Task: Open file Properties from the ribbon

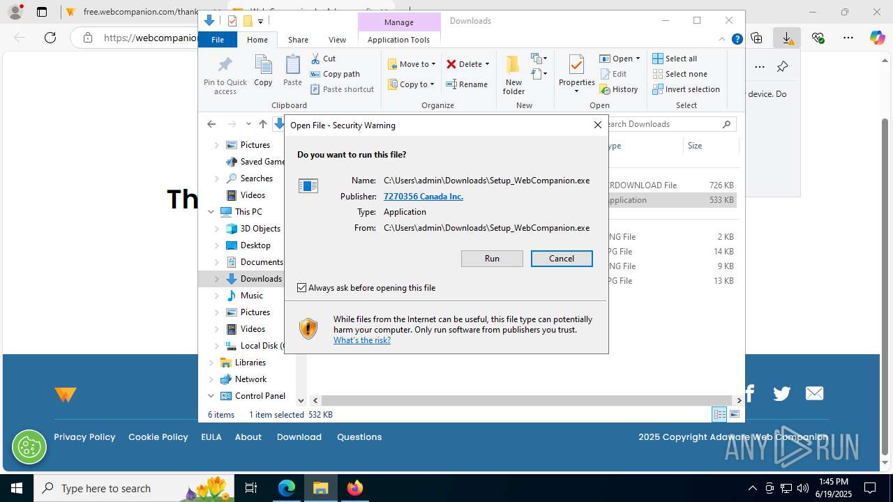Action: click(x=576, y=74)
